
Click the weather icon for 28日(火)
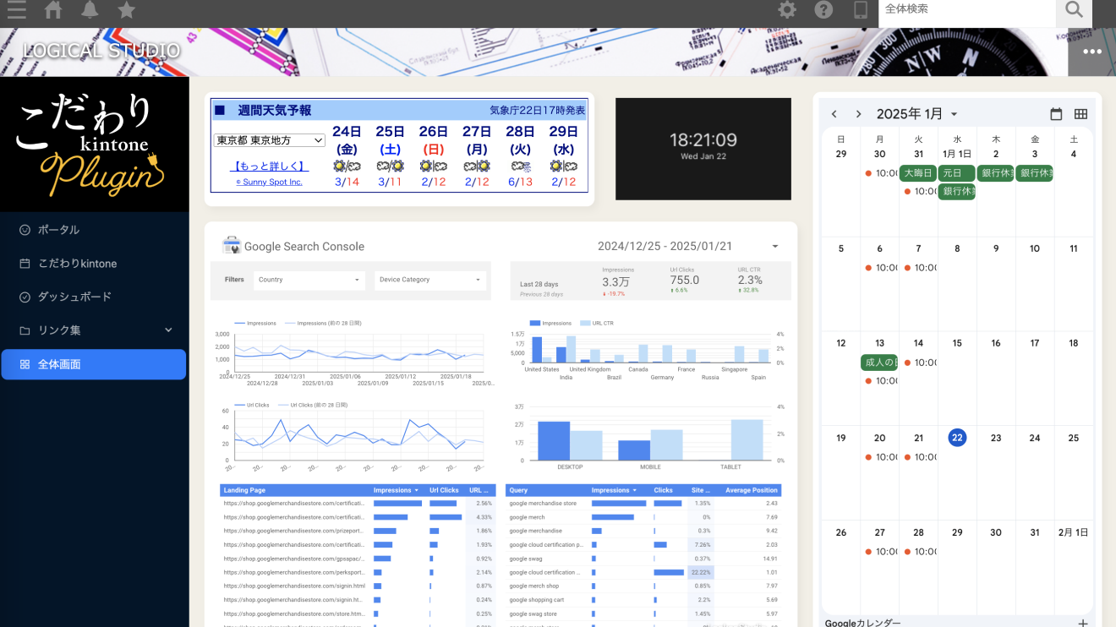[x=521, y=166]
